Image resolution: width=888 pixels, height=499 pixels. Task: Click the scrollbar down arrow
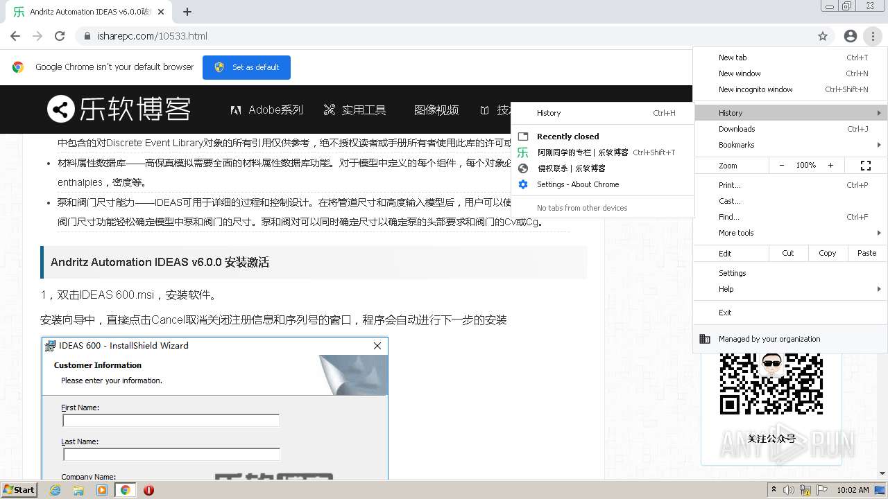pos(882,473)
